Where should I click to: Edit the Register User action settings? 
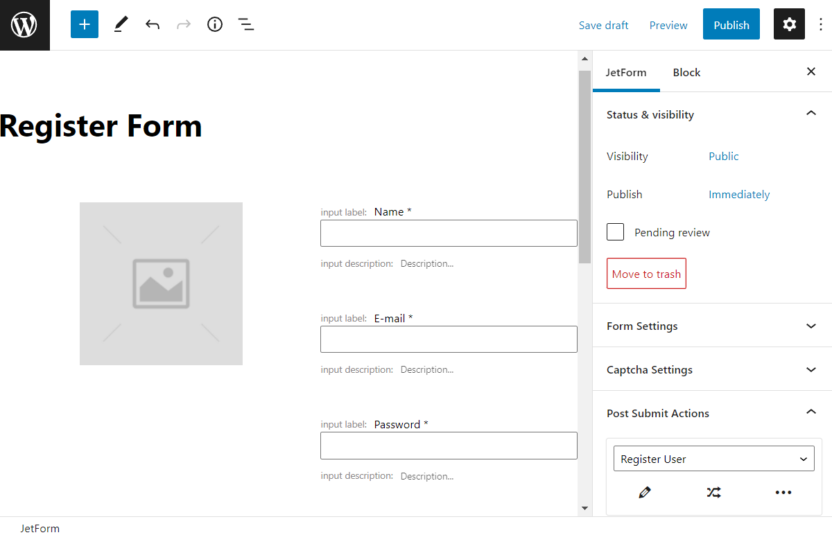point(644,492)
